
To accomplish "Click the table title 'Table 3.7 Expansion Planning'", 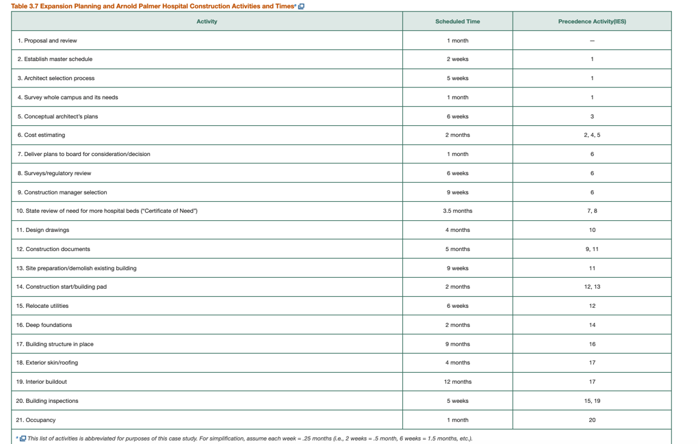I will pos(152,6).
